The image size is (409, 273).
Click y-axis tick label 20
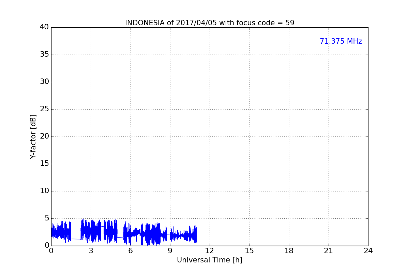[44, 136]
